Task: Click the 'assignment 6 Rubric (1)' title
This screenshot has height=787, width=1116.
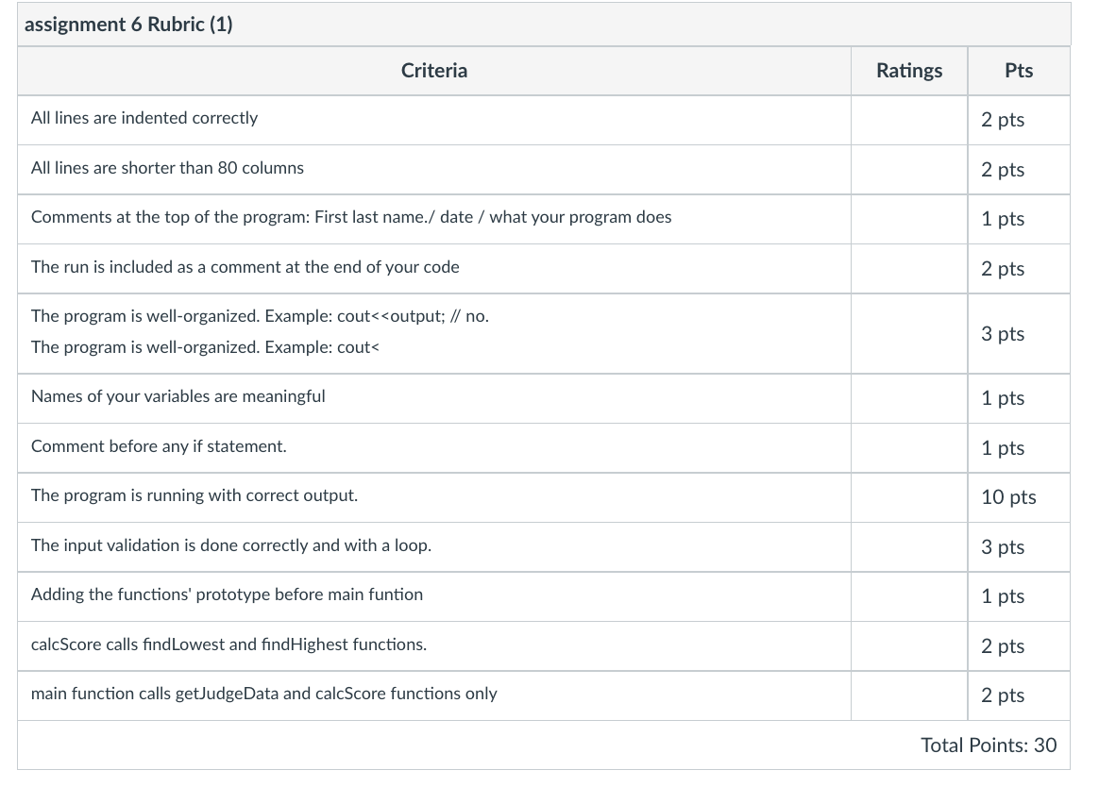Action: click(x=128, y=25)
